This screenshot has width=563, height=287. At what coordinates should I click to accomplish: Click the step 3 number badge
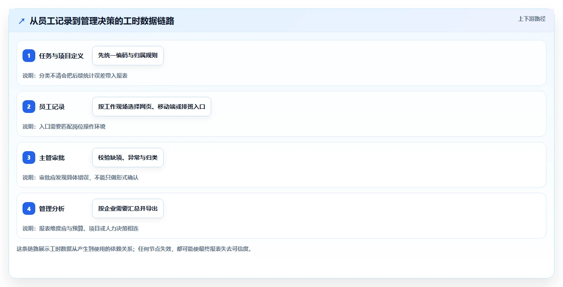(29, 158)
